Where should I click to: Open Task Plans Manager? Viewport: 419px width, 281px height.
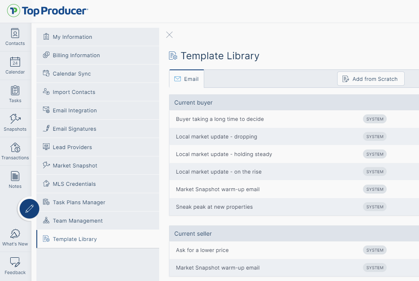(x=79, y=202)
